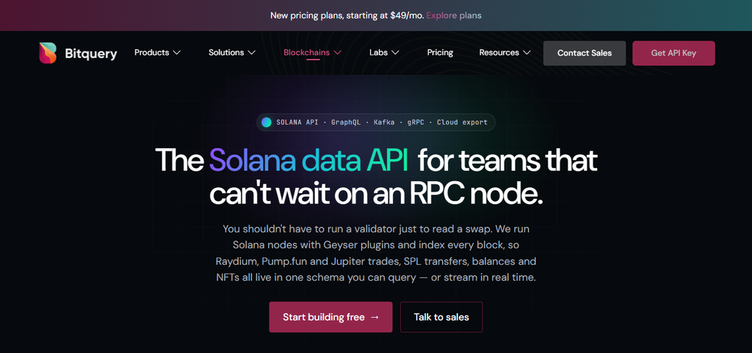Click the 'can't wait on an RPC node.' heading
Screen dimensions: 752x353
(376, 195)
